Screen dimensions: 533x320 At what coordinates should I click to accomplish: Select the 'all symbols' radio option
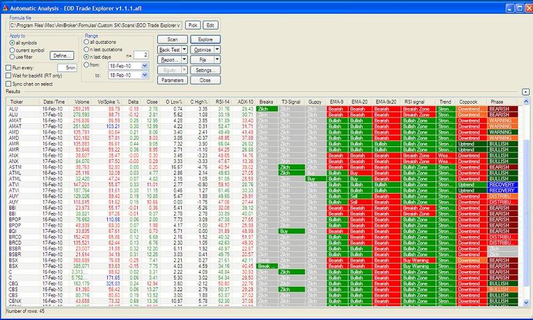(x=12, y=43)
